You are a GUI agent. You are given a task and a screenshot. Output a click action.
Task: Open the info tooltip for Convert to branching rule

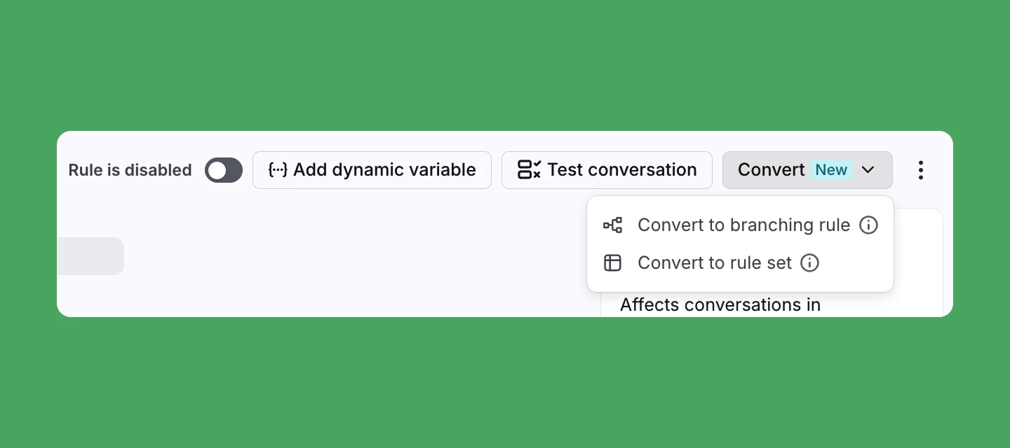point(868,225)
